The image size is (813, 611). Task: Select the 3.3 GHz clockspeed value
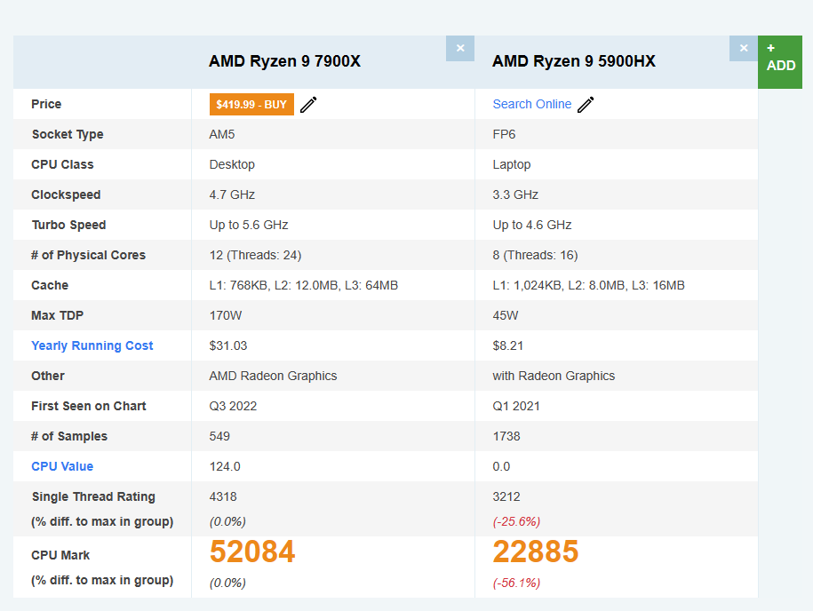point(515,194)
